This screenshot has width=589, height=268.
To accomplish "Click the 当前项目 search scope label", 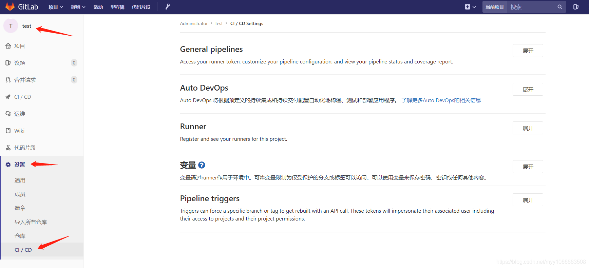I will click(x=495, y=7).
